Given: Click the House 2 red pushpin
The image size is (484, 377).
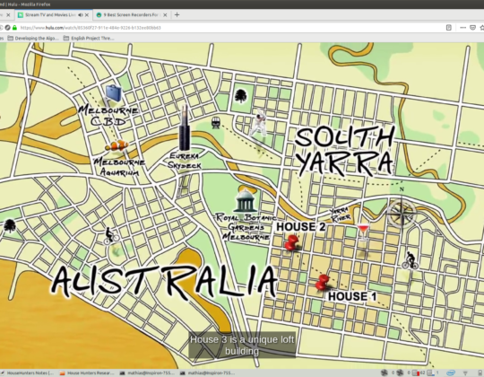Looking at the screenshot, I should click(290, 242).
